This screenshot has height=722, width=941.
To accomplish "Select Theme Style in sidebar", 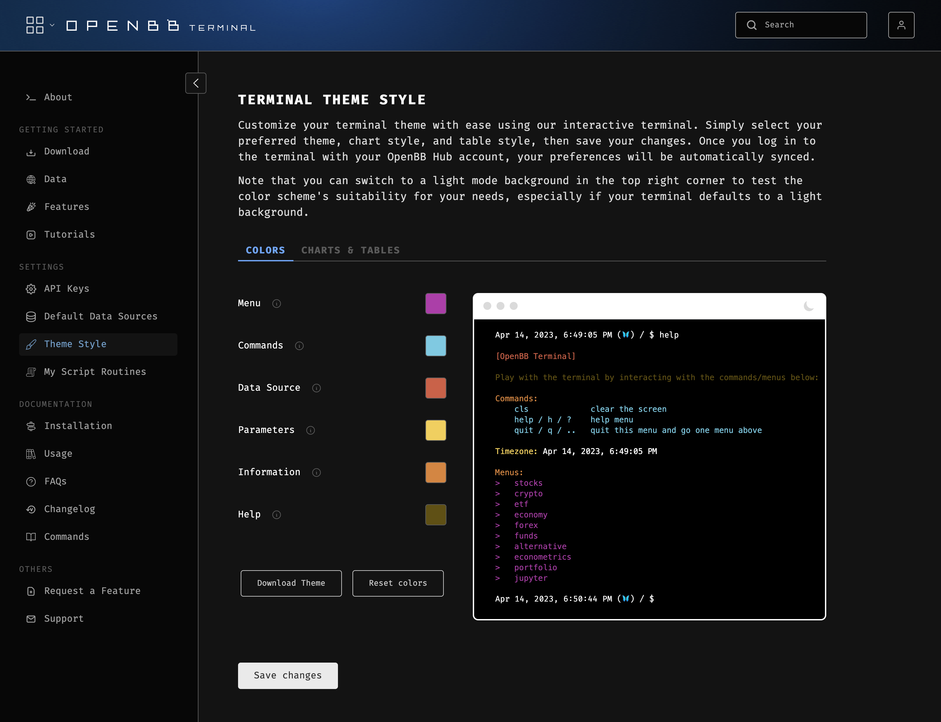I will 98,344.
